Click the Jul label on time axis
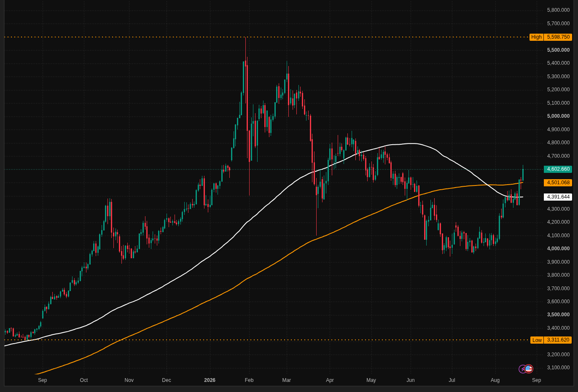Screen dimensions: 578x392 (452, 380)
